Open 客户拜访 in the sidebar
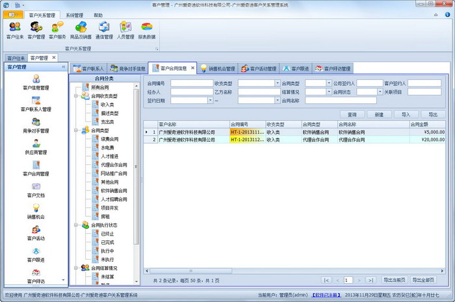 coord(36,276)
